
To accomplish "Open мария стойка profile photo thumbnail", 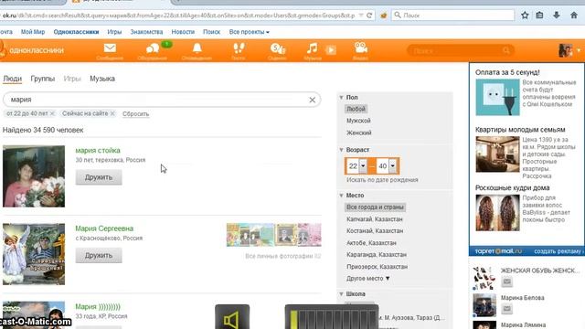I will point(34,176).
